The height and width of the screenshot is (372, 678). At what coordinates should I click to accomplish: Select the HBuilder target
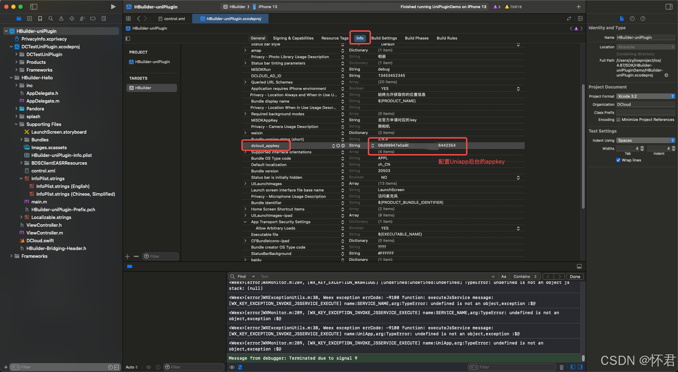(x=152, y=88)
